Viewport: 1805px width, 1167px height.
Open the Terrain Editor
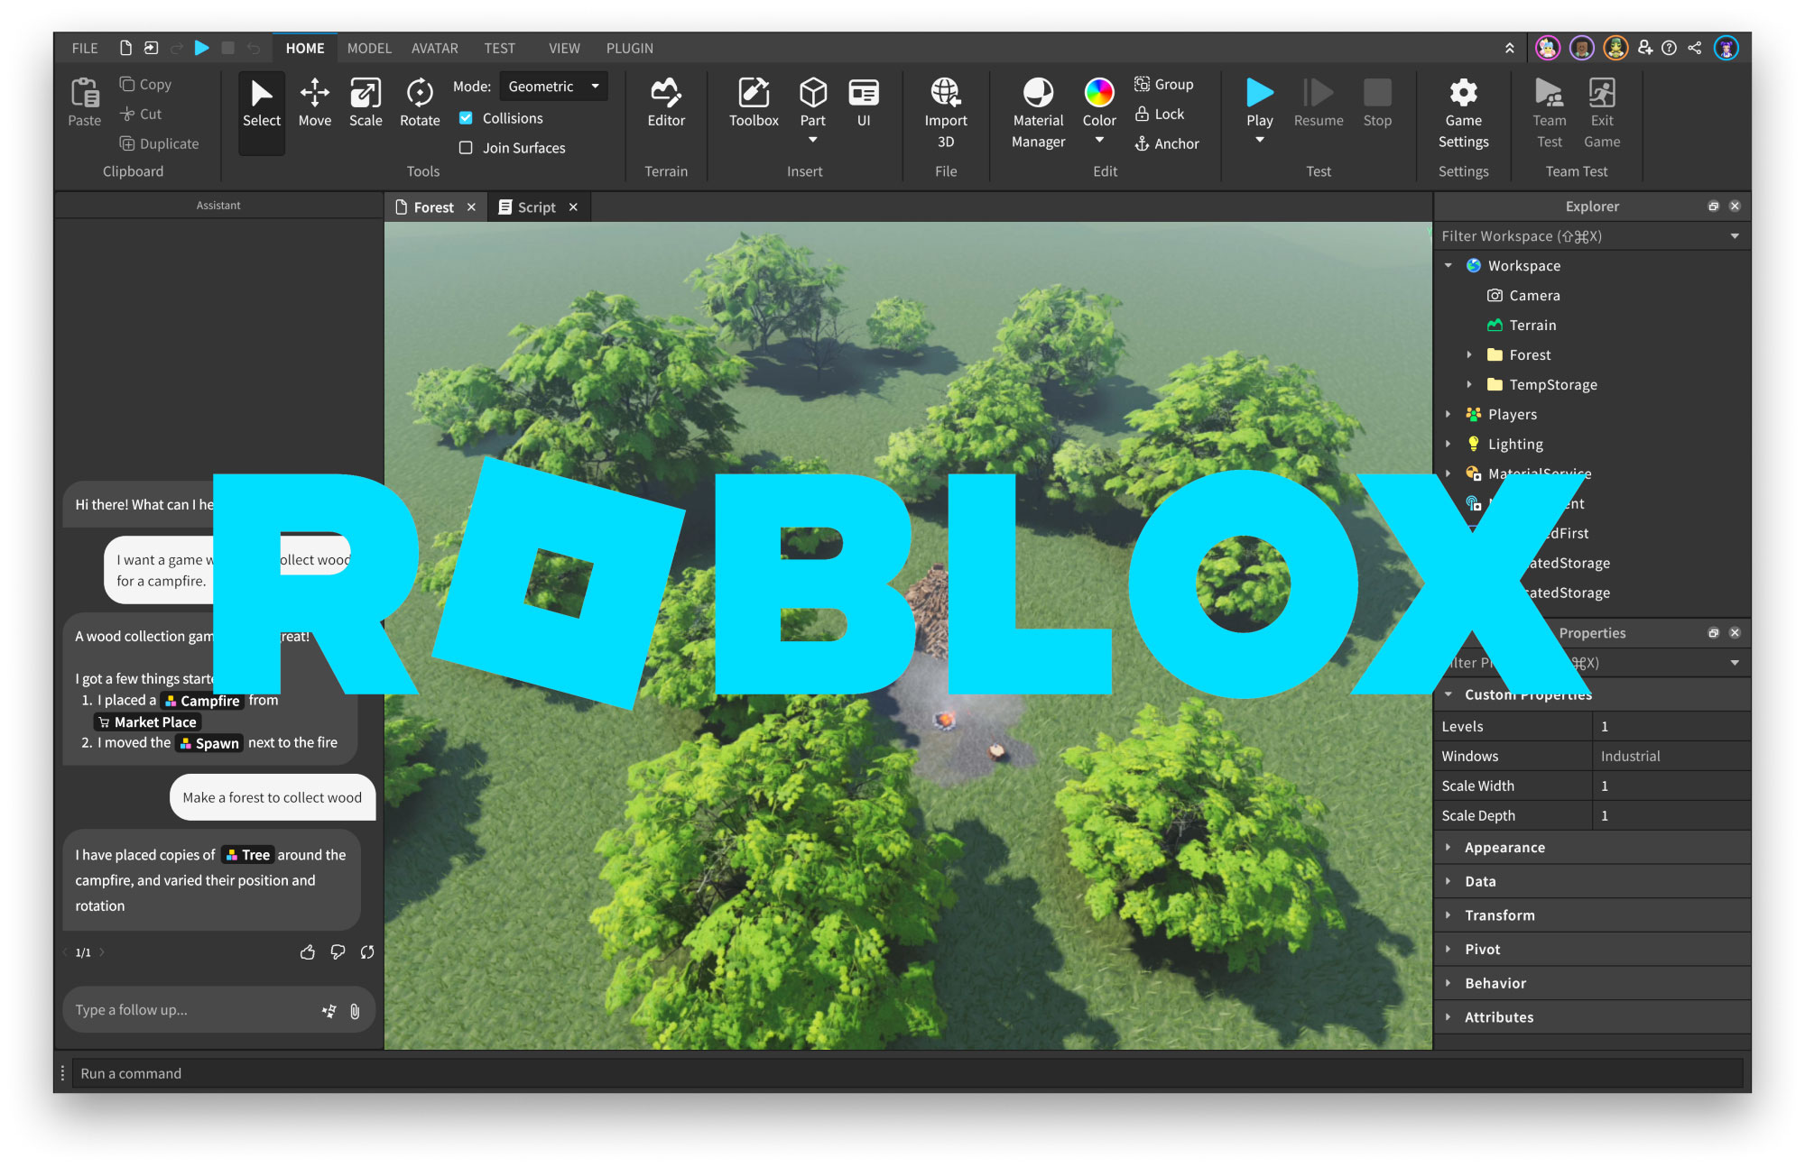(666, 103)
